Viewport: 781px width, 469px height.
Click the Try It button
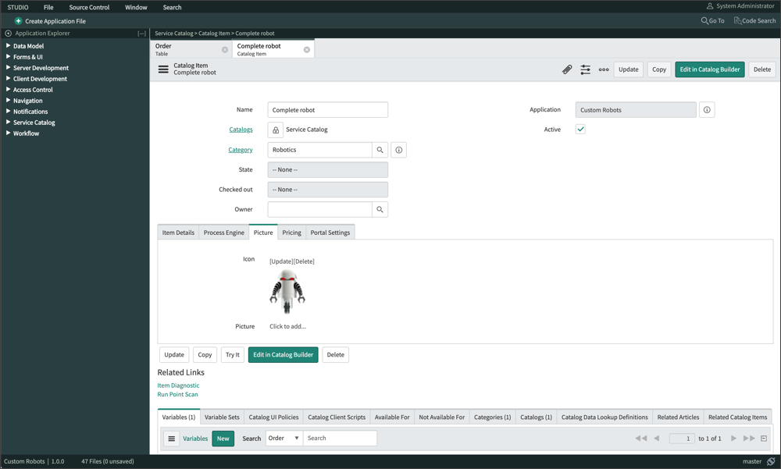pos(232,354)
